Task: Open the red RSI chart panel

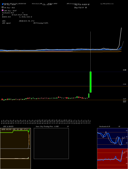Action: pyautogui.click(x=112, y=159)
